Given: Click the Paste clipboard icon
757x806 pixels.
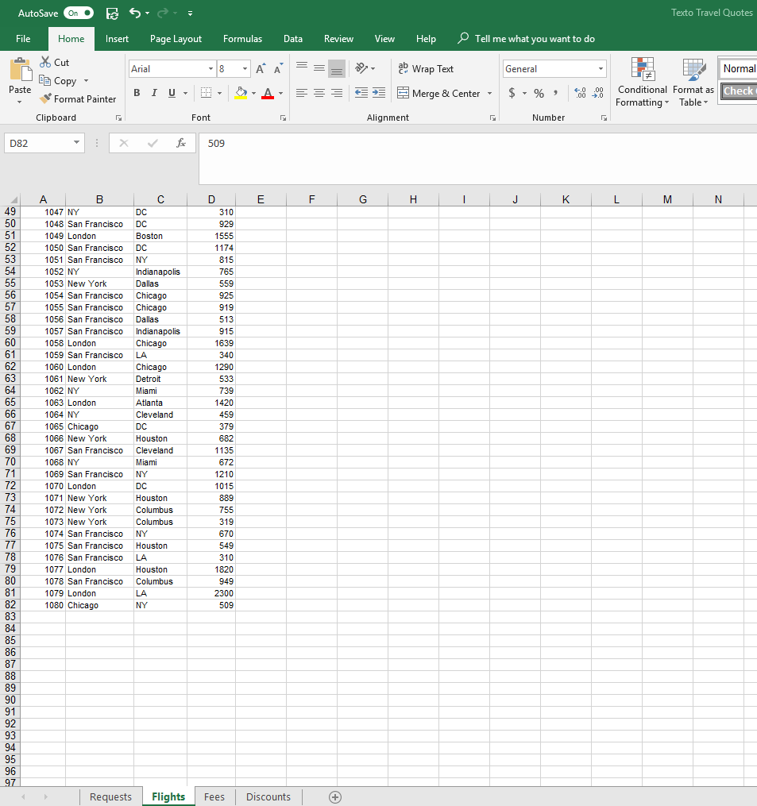Looking at the screenshot, I should pos(21,69).
